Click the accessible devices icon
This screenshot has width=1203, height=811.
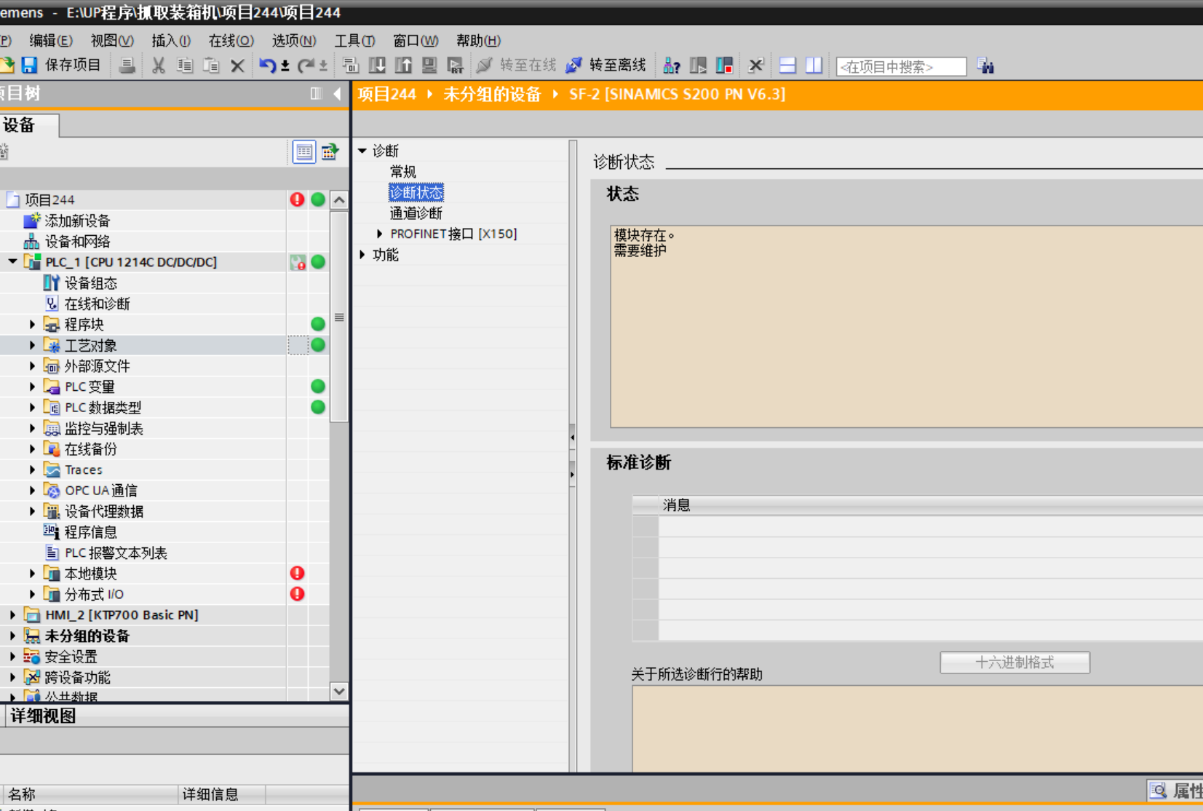point(671,66)
